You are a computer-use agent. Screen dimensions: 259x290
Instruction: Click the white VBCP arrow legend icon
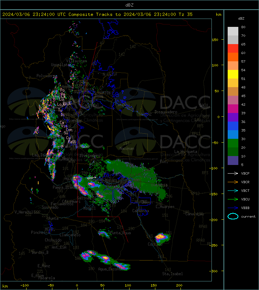pos(233,173)
